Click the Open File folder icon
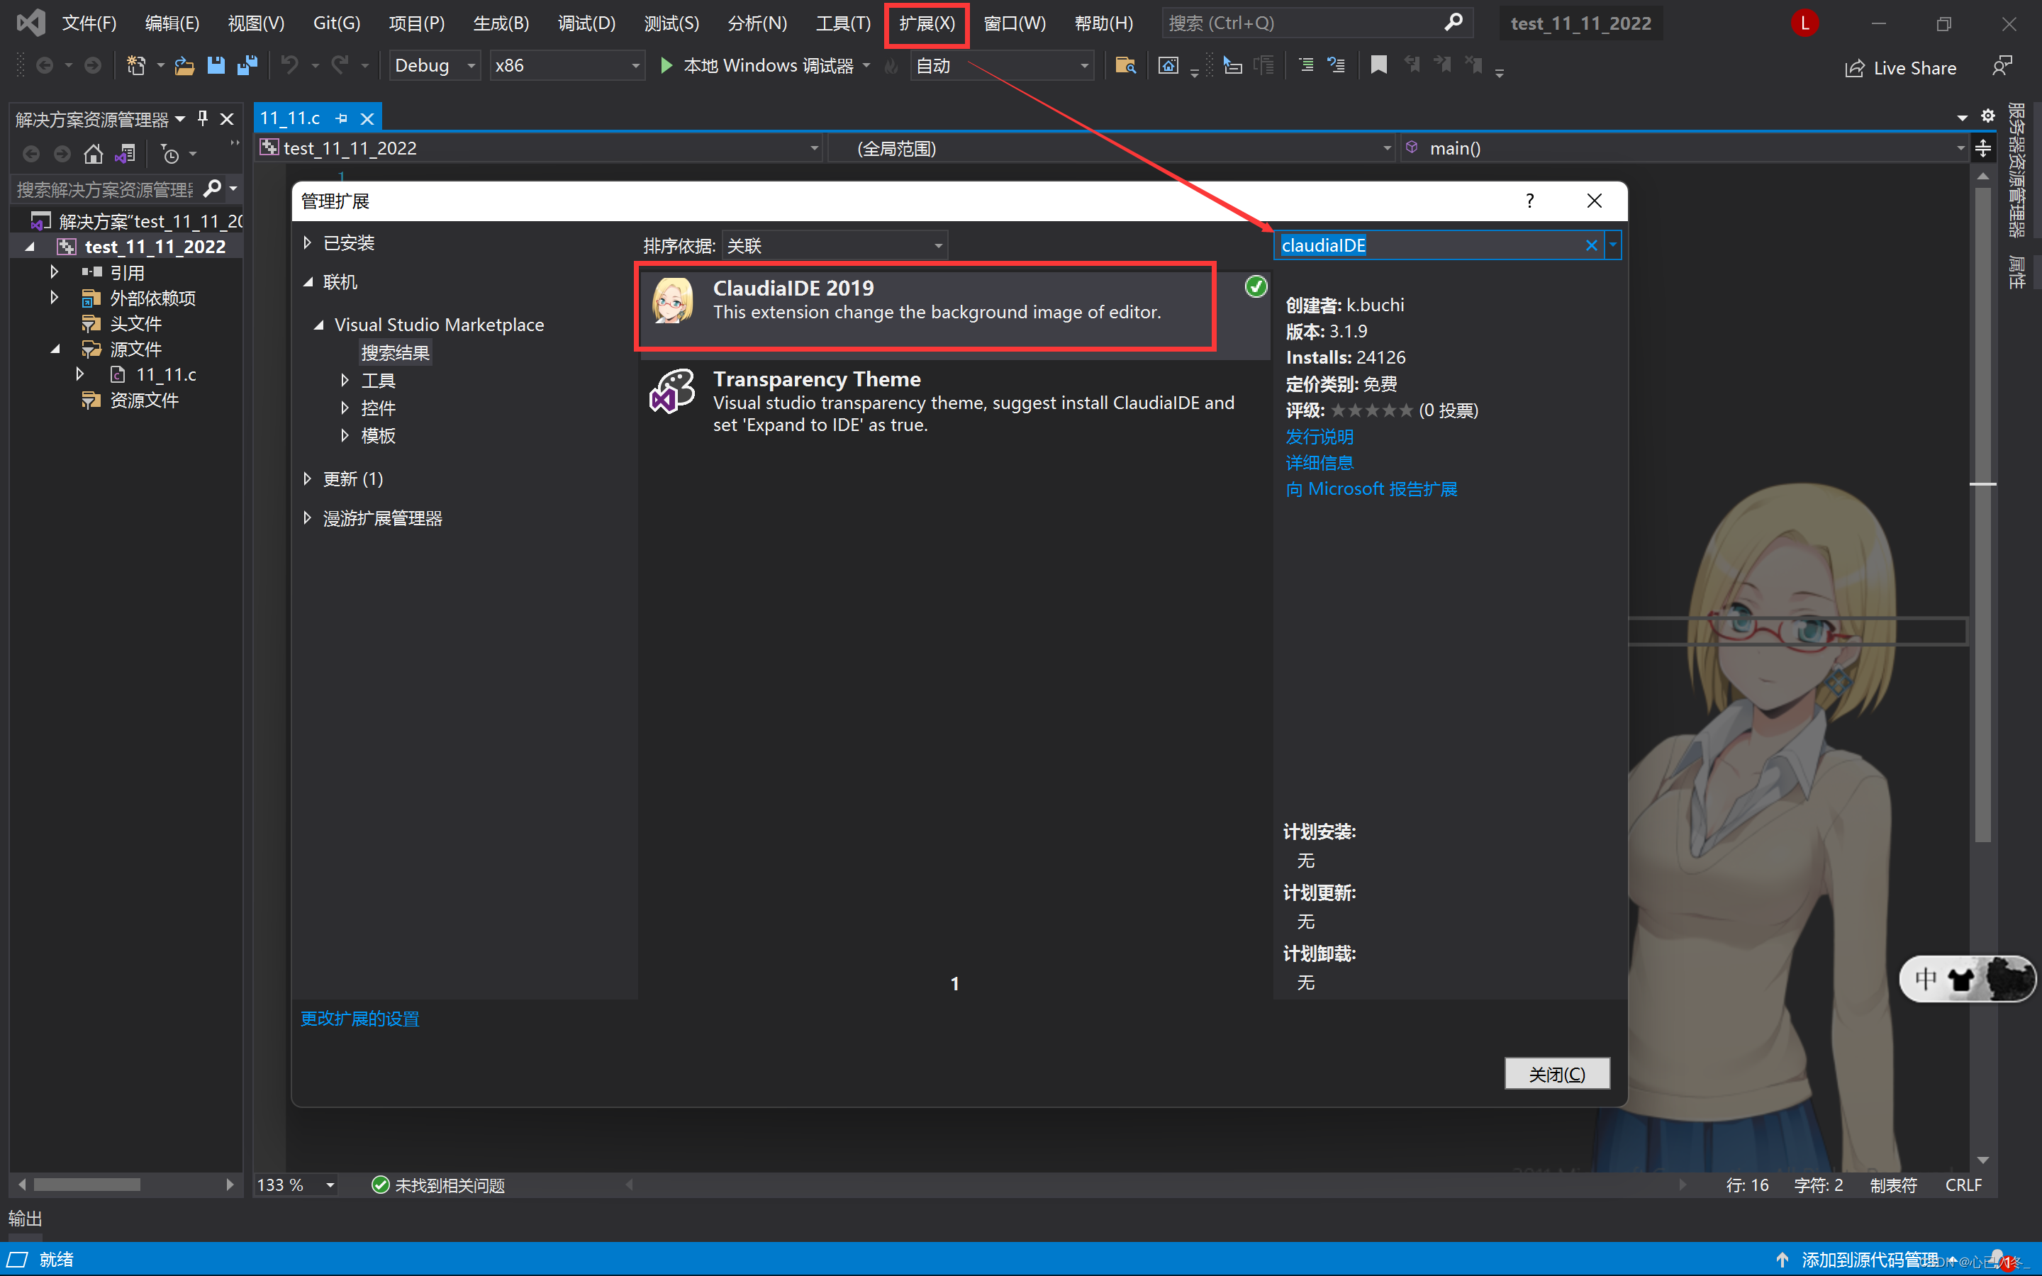2042x1276 pixels. point(184,65)
